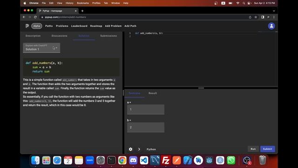298x168 pixels.
Task: Open Discord from the dock
Action: [x=133, y=160]
